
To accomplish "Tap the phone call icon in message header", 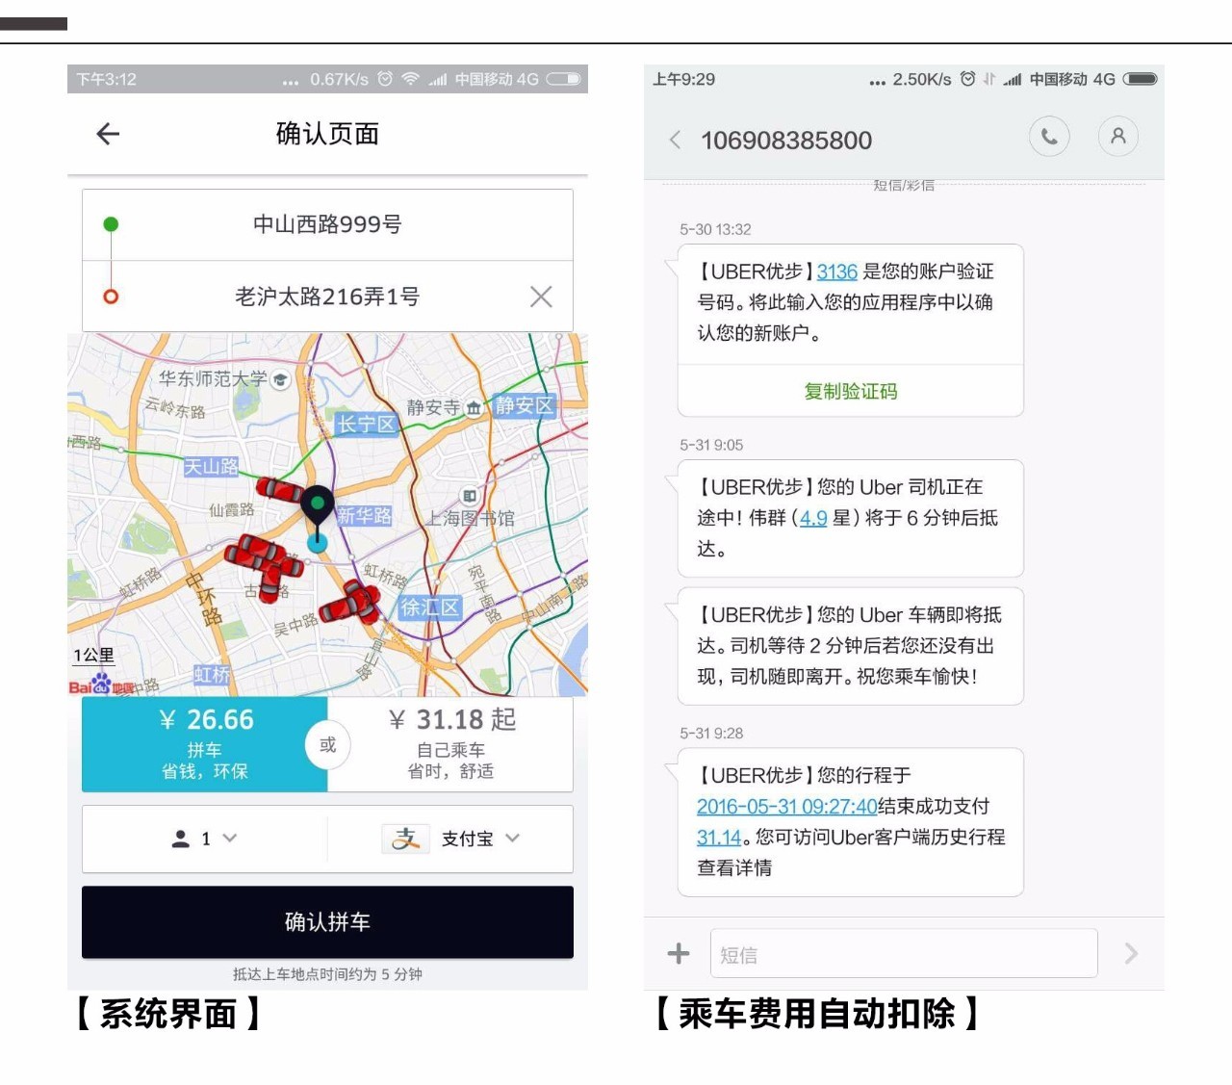I will [x=1049, y=137].
